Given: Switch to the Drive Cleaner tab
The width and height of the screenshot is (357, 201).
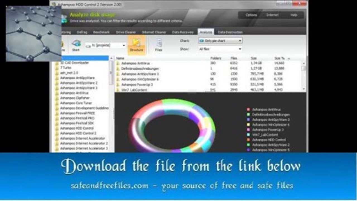Looking at the screenshot, I should point(126,32).
